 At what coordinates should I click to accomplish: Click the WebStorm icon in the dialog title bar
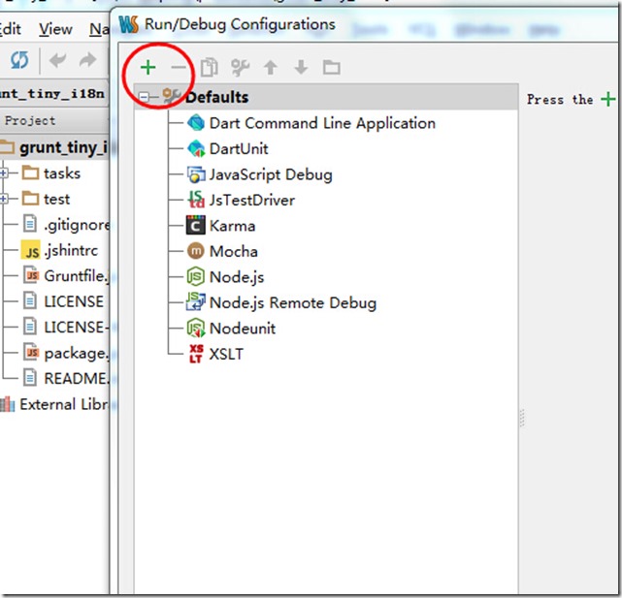coord(129,24)
